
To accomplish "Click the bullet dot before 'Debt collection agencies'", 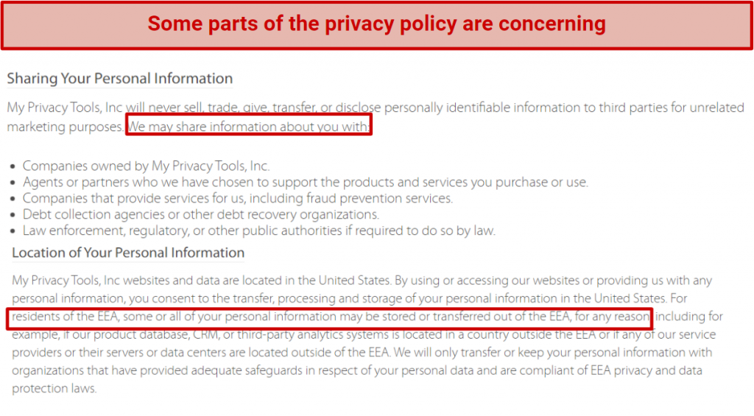I will coord(13,216).
